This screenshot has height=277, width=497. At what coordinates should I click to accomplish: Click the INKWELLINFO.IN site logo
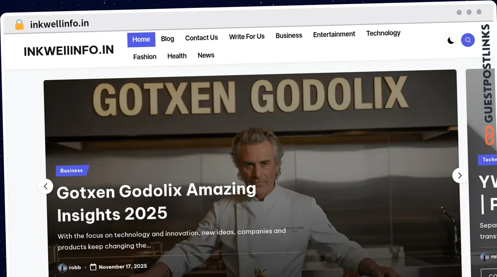pyautogui.click(x=69, y=51)
